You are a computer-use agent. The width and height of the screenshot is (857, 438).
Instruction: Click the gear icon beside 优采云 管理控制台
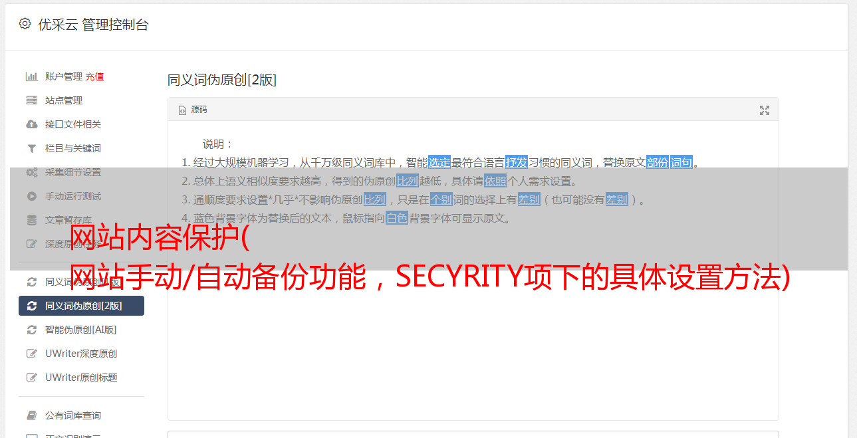click(x=25, y=24)
